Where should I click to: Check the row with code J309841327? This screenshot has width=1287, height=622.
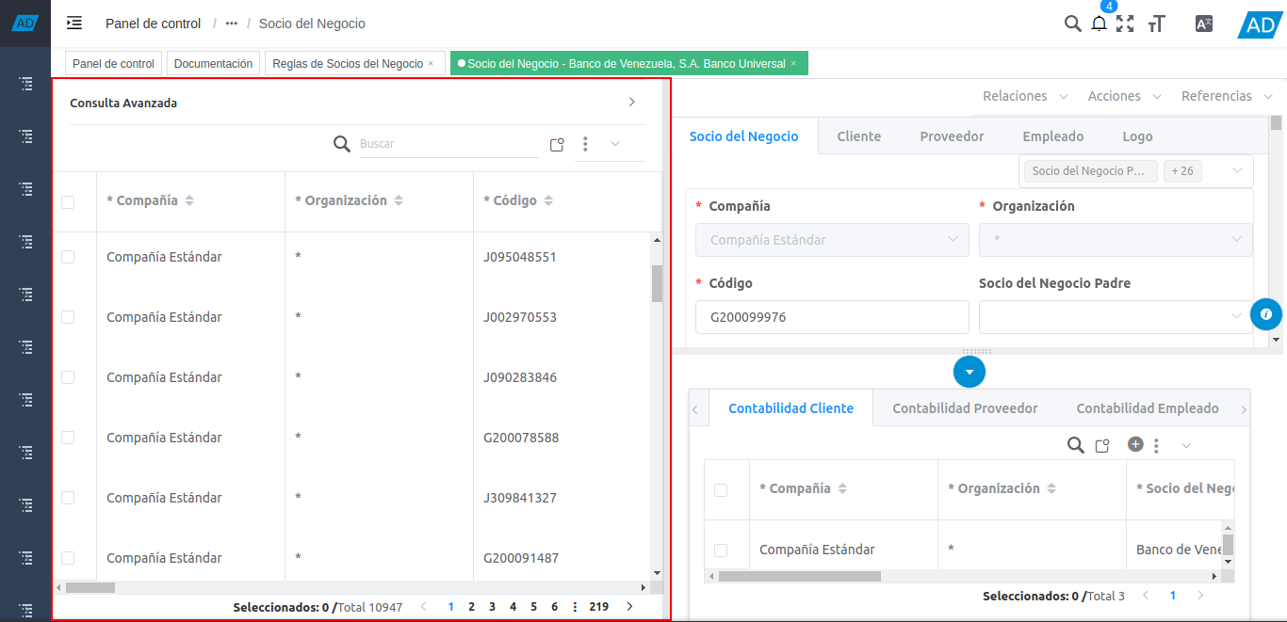(68, 498)
